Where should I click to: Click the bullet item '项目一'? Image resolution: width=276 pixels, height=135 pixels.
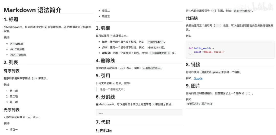(14, 130)
